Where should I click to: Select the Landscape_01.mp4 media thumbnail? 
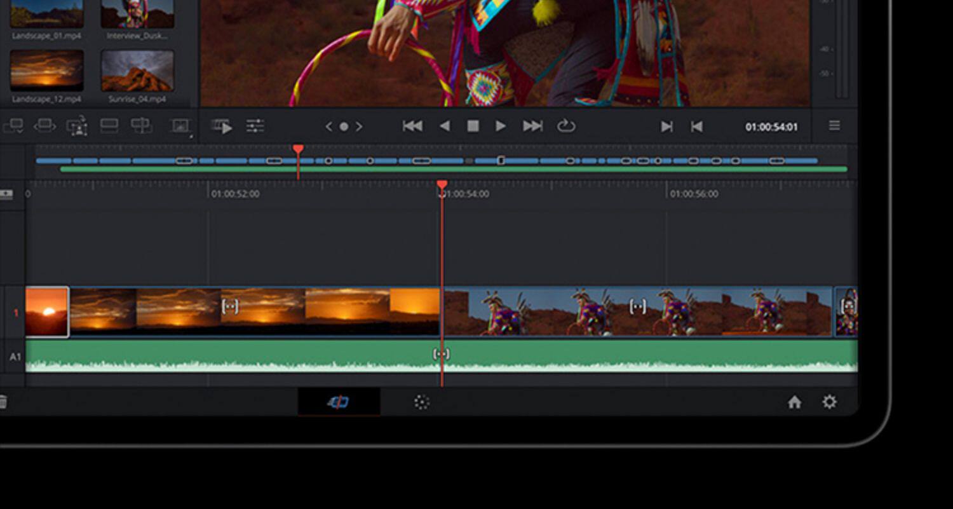coord(46,14)
